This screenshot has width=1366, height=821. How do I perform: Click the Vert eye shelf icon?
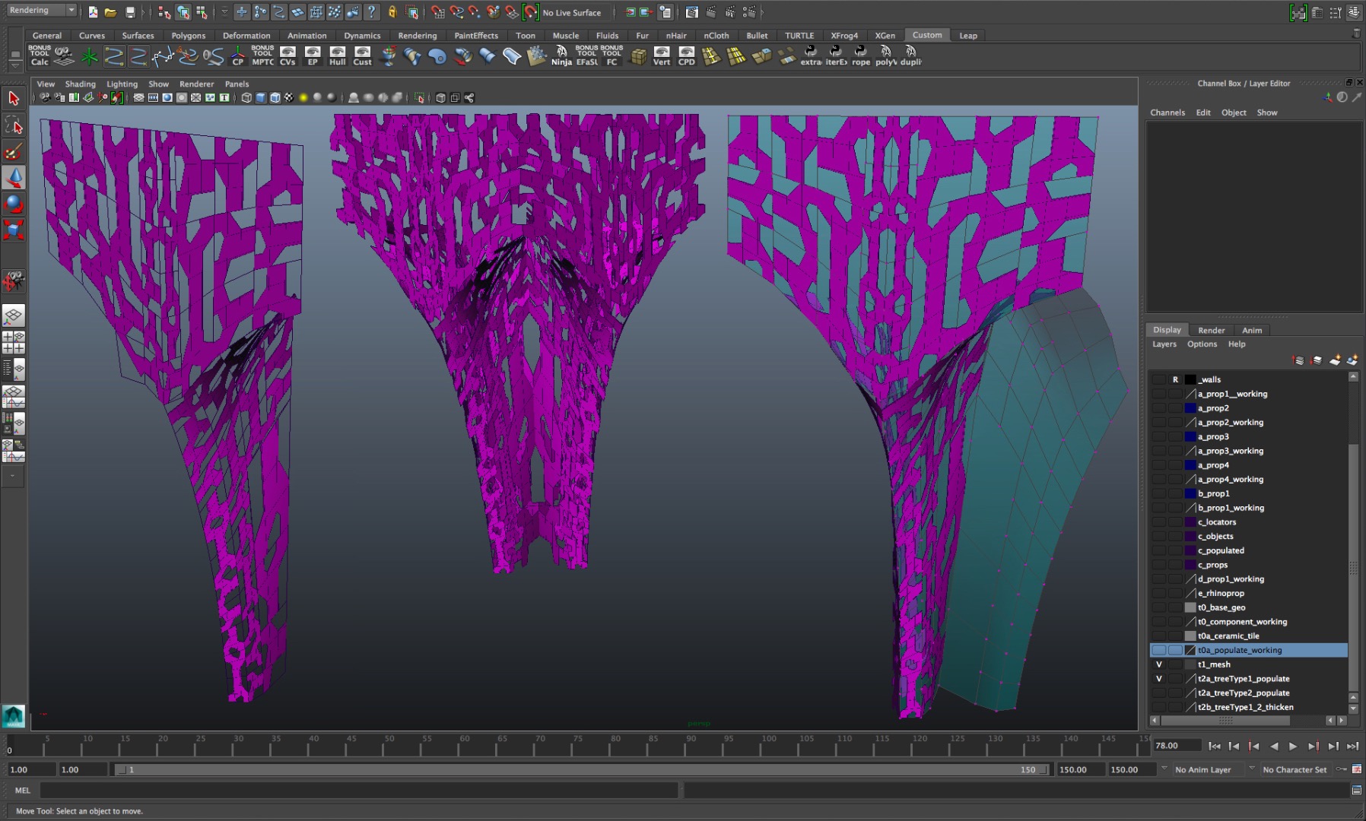[662, 55]
